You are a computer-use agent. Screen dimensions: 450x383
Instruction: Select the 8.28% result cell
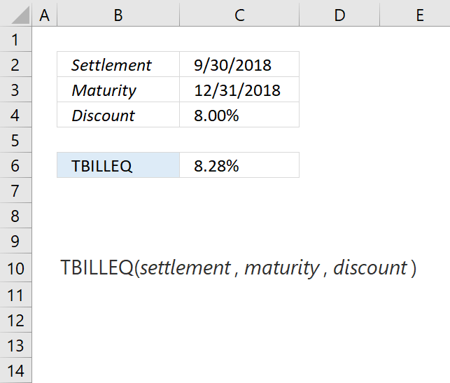[239, 165]
